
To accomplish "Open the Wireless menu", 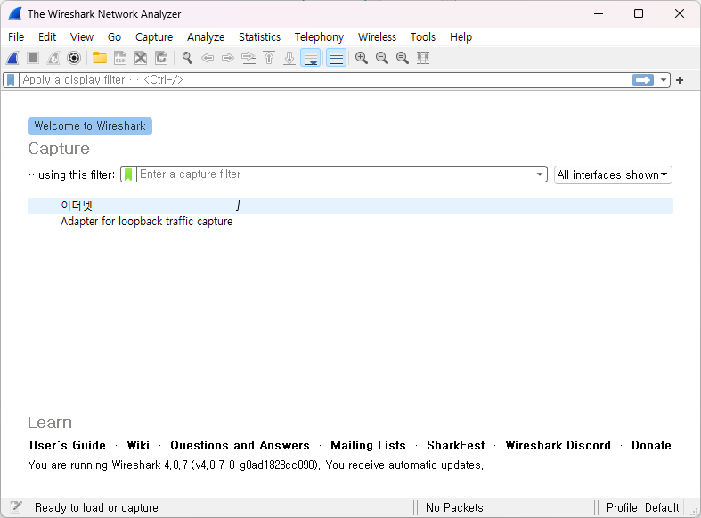I will (377, 37).
